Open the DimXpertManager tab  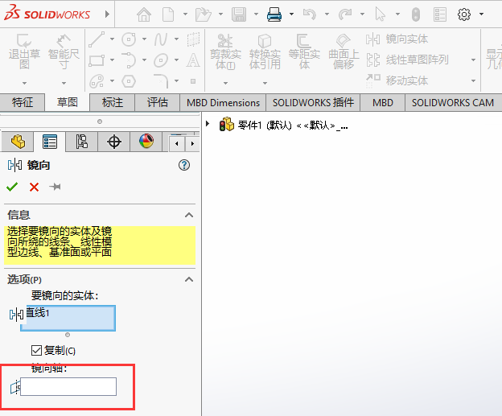pyautogui.click(x=114, y=142)
